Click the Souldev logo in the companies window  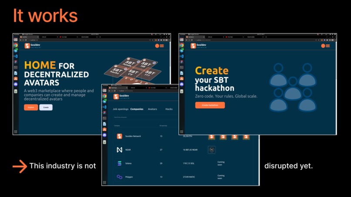pyautogui.click(x=121, y=97)
